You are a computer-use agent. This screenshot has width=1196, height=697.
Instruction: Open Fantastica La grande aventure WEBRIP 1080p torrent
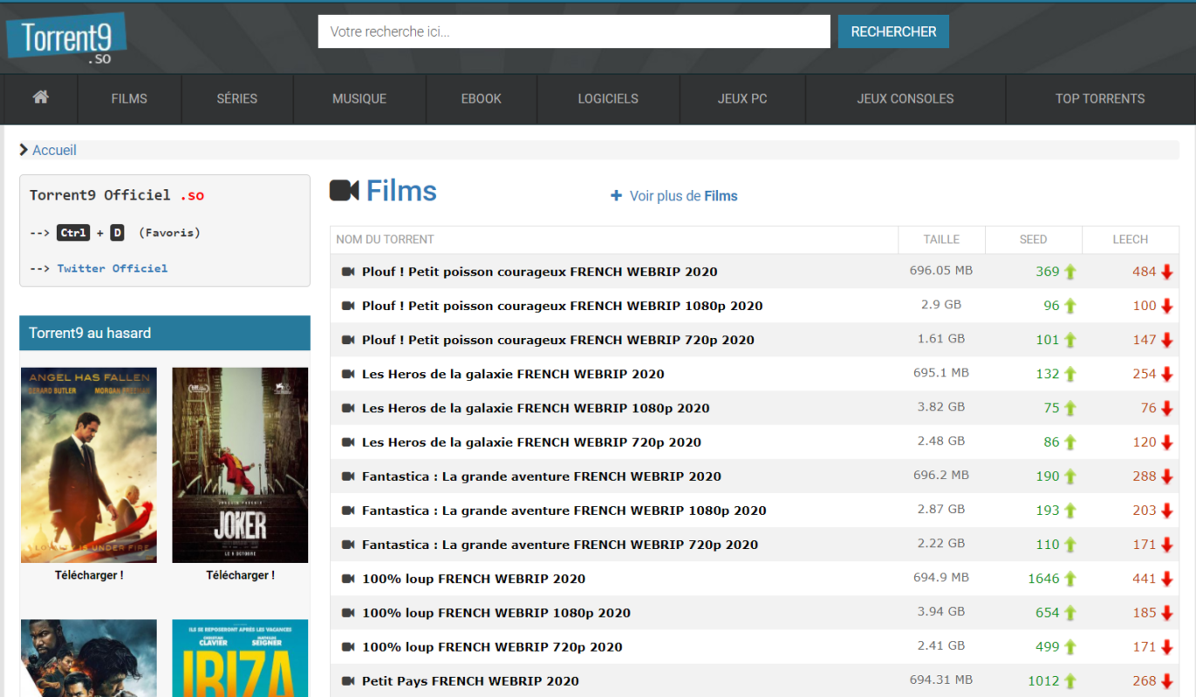click(x=564, y=511)
